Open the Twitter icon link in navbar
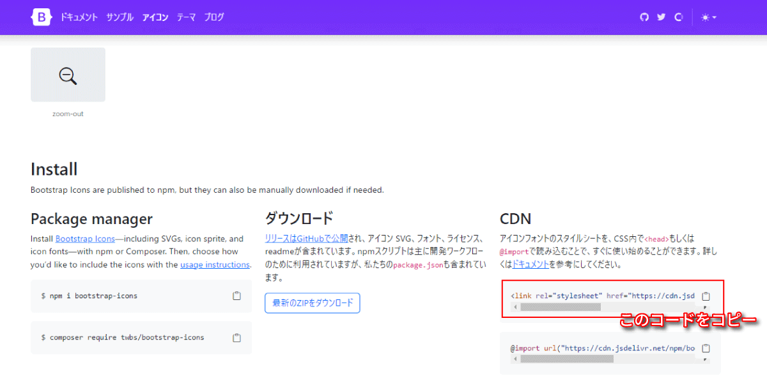The width and height of the screenshot is (767, 383). pyautogui.click(x=662, y=17)
